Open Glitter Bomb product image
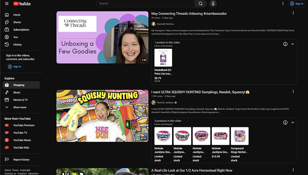308x175 pixels. click(x=182, y=136)
